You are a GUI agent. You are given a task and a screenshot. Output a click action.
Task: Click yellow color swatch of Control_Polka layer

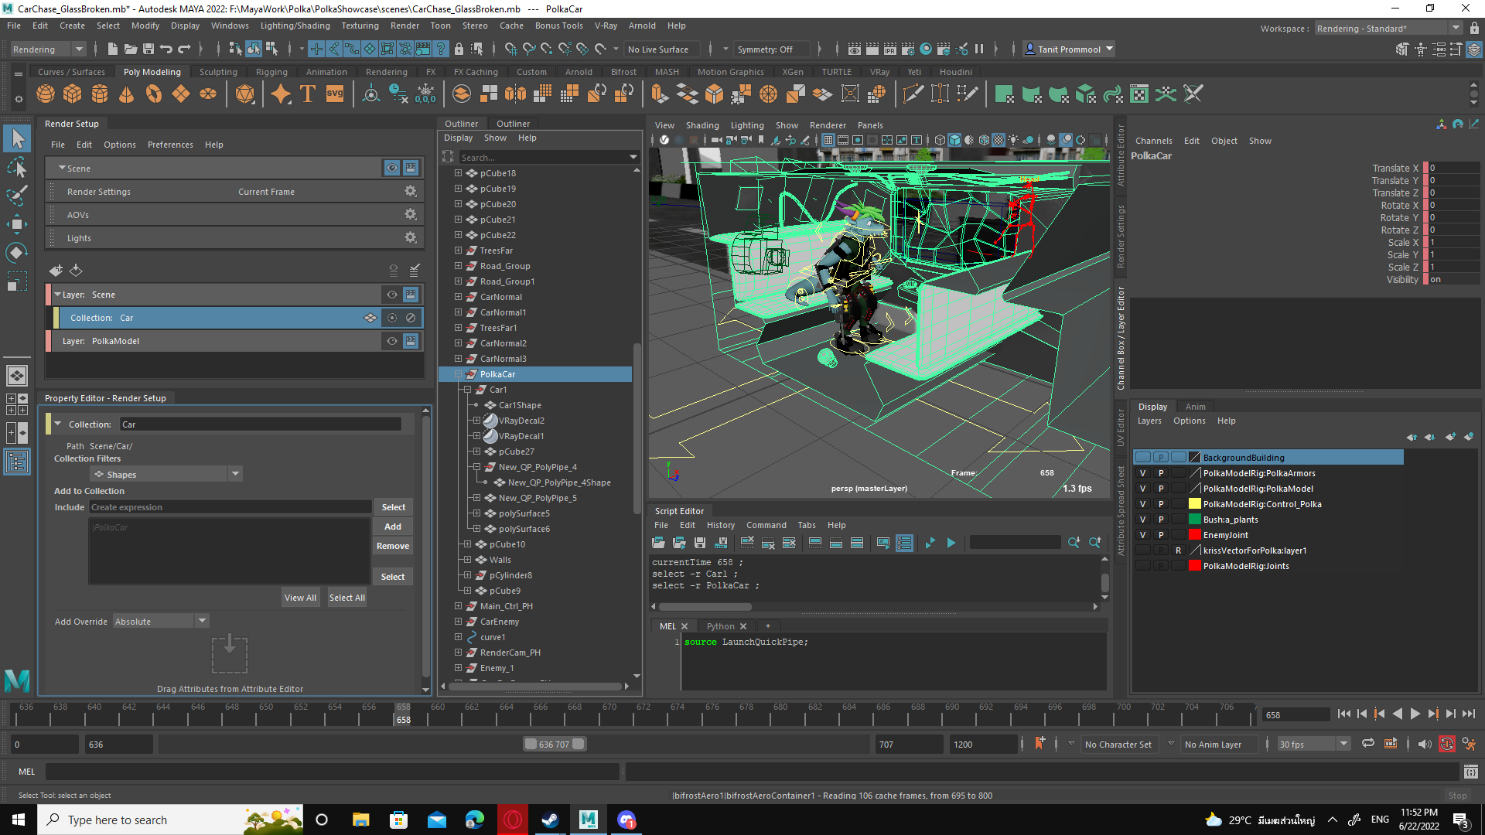click(1195, 504)
